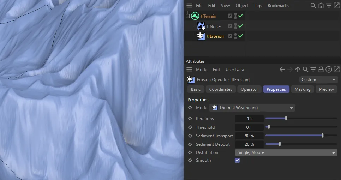Toggle Smooth keyframe diamond
The image size is (341, 180).
[190, 160]
